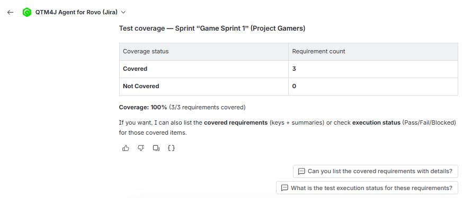Click the Coverage: 100% summary line

tap(182, 107)
